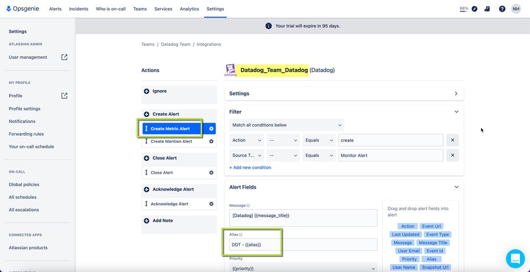
Task: Click the Alias input field
Action: point(303,244)
